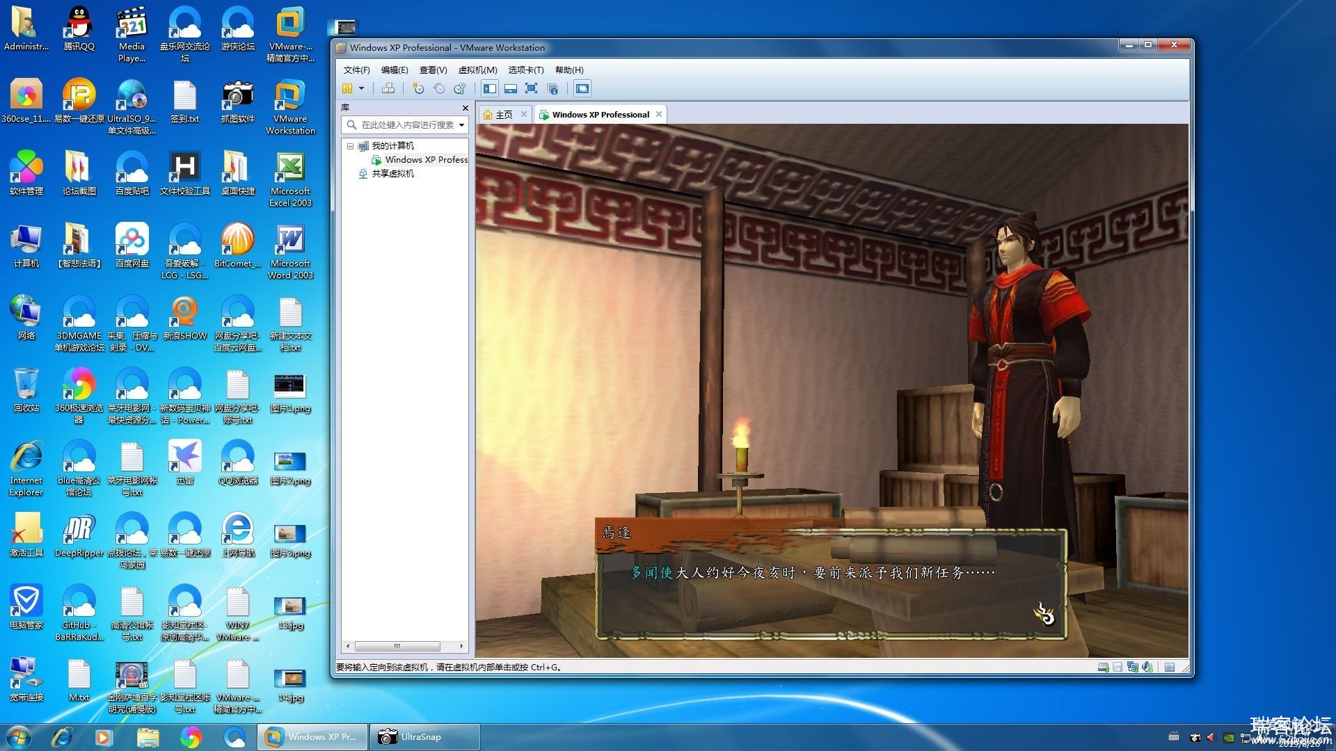Open the 编辑(E) menu

click(395, 70)
